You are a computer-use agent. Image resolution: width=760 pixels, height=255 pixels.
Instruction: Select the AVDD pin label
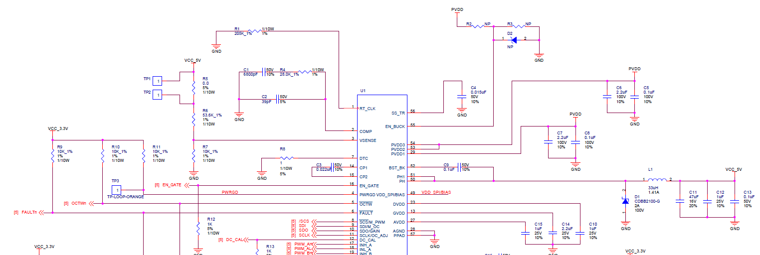[399, 222]
